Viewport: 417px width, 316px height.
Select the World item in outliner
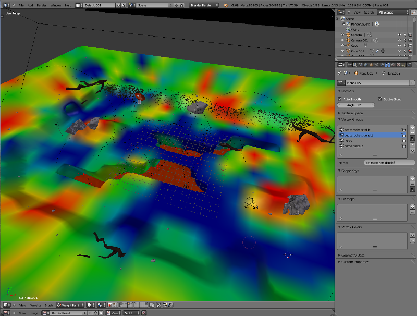click(x=355, y=30)
